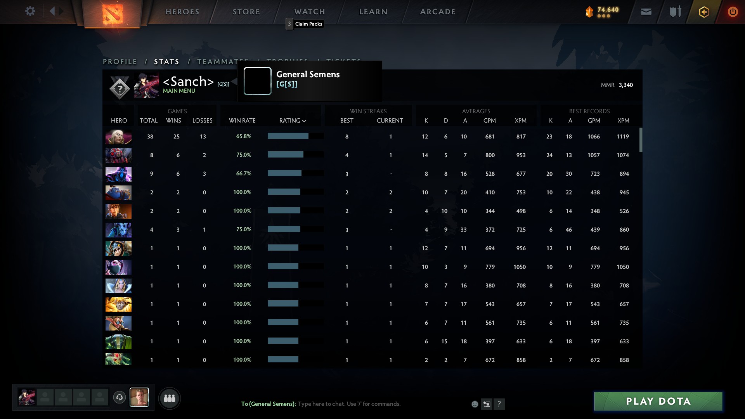Image resolution: width=745 pixels, height=419 pixels.
Task: Open the Sanch profile avatar
Action: click(146, 85)
